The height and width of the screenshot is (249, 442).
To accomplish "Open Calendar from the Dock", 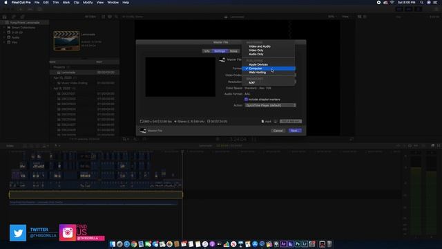I will (184, 244).
